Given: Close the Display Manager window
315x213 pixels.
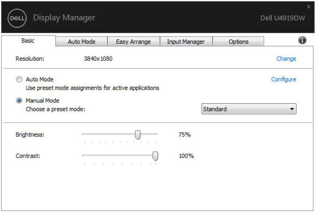Looking at the screenshot, I should [x=308, y=7].
